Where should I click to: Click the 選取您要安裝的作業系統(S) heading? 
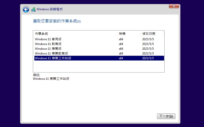coord(57,21)
